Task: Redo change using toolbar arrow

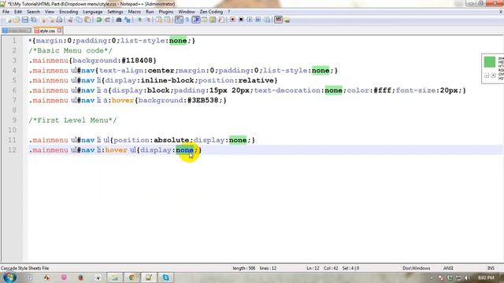Action: [107, 20]
